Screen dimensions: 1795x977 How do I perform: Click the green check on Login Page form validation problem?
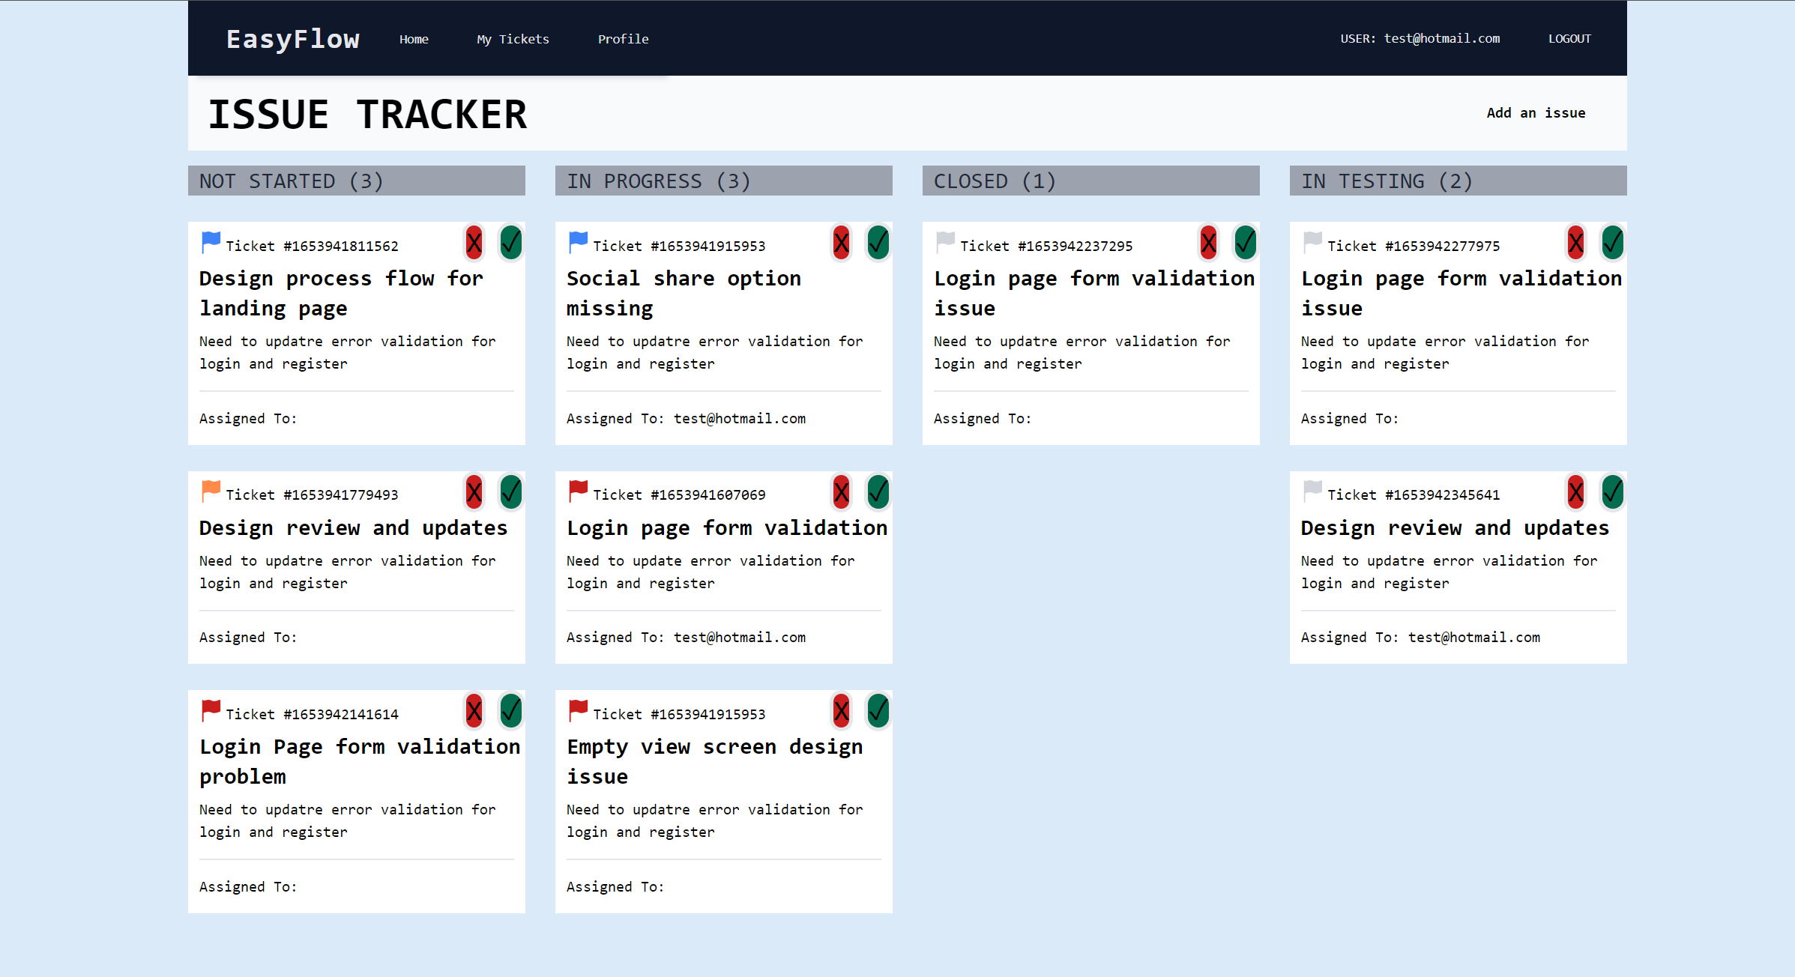click(x=510, y=710)
